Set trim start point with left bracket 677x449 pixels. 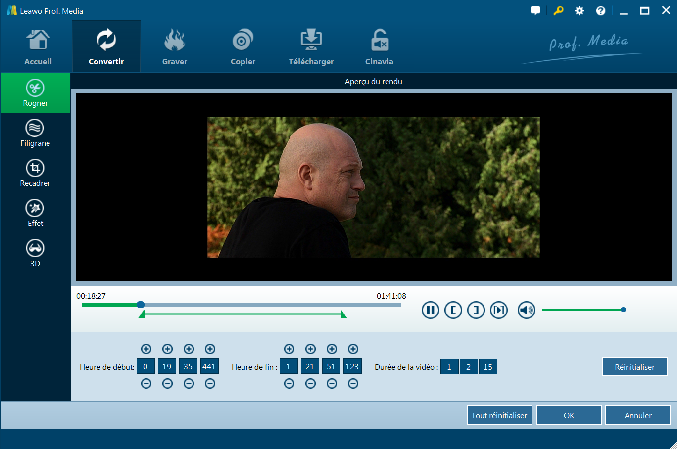click(453, 310)
